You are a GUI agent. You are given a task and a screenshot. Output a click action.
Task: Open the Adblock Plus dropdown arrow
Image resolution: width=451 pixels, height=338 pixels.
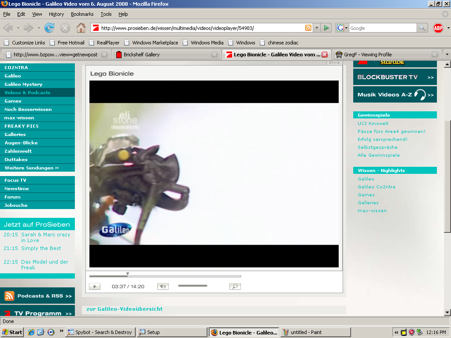point(448,28)
